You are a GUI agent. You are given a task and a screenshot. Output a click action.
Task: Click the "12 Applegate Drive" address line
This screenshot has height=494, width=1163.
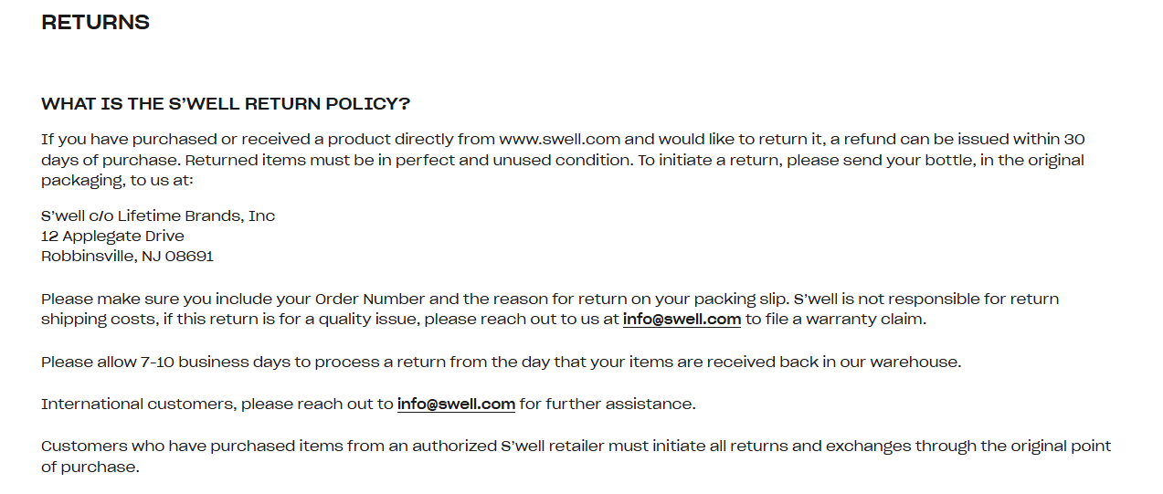[112, 236]
